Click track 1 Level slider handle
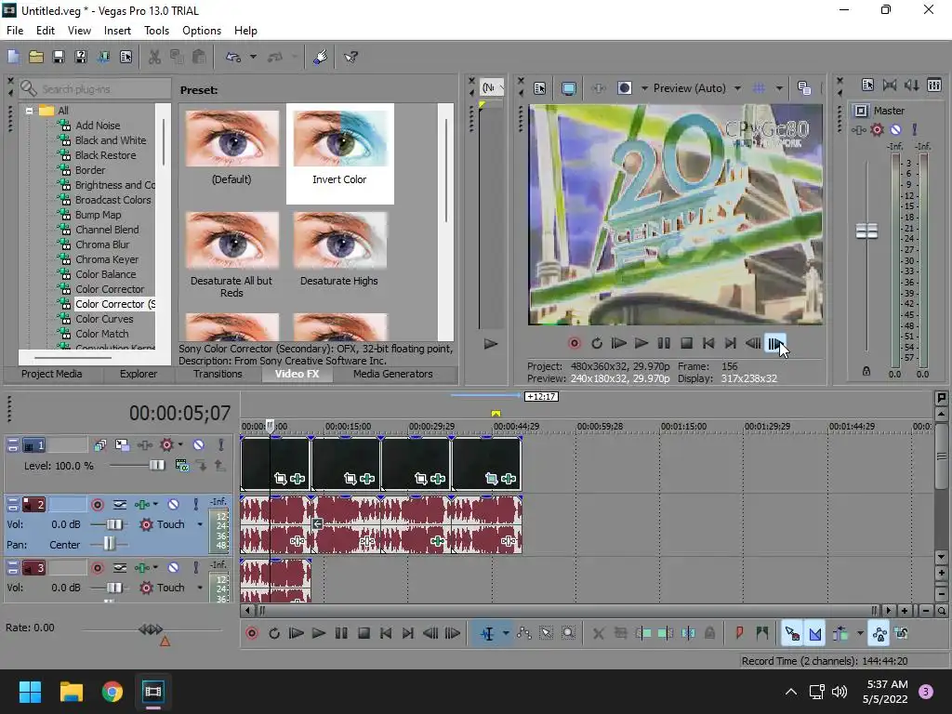 [x=156, y=465]
